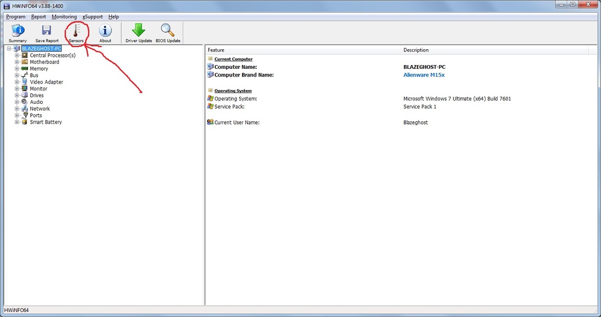Click the Current User Name users icon
This screenshot has width=601, height=317.
click(210, 122)
